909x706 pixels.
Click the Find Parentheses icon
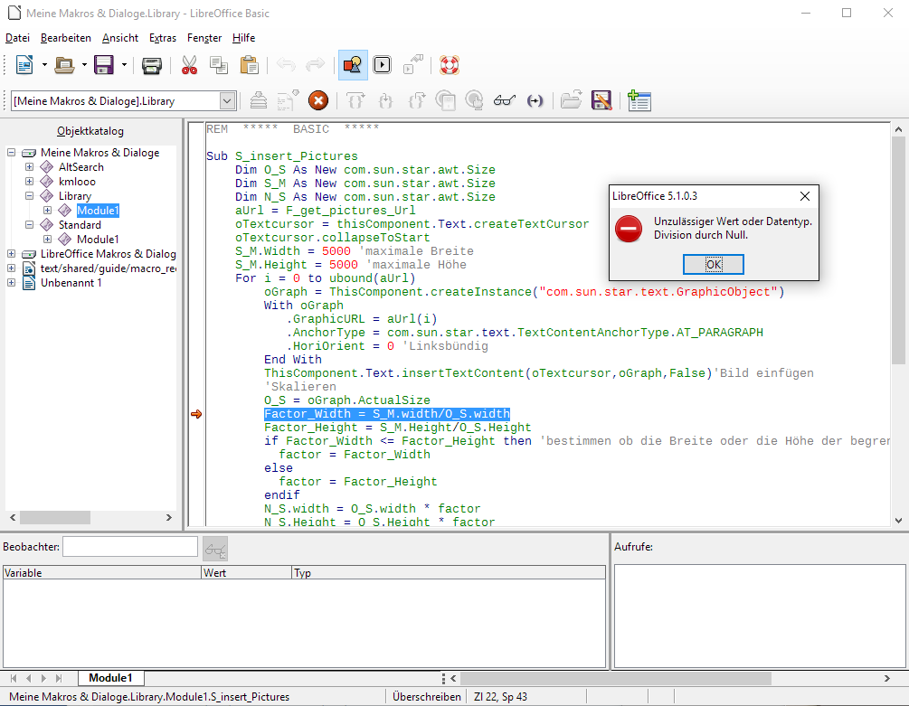point(535,100)
